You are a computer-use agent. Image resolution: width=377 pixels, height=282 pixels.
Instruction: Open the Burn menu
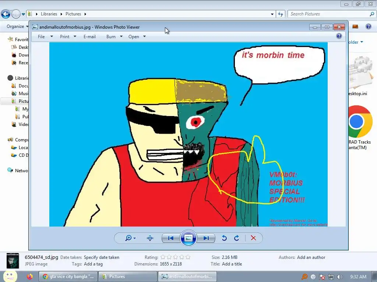[x=111, y=37]
